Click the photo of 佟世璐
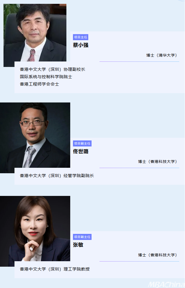The height and width of the screenshot is (288, 185). [x=35, y=138]
